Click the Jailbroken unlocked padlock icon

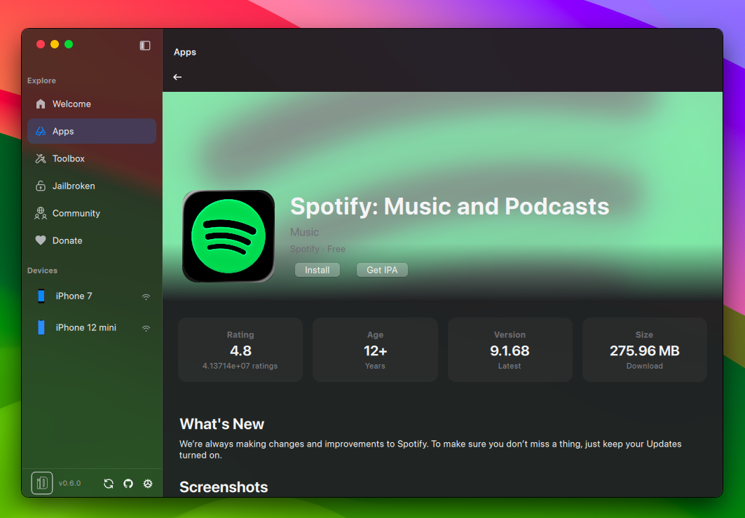tap(41, 186)
